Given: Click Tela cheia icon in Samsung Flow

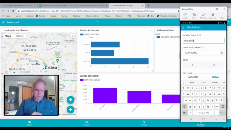Looking at the screenshot, I should coord(204,16).
